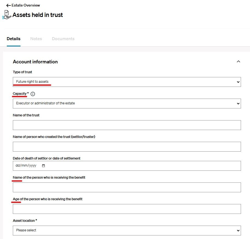Click the Capacity info tooltip icon
Image resolution: width=250 pixels, height=239 pixels.
coord(33,94)
